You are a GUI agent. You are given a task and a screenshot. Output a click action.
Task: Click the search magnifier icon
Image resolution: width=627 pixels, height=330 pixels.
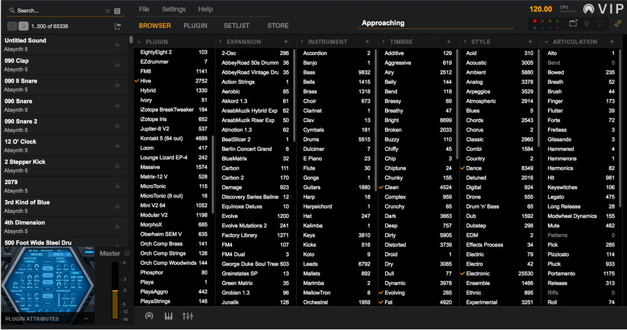click(12, 11)
